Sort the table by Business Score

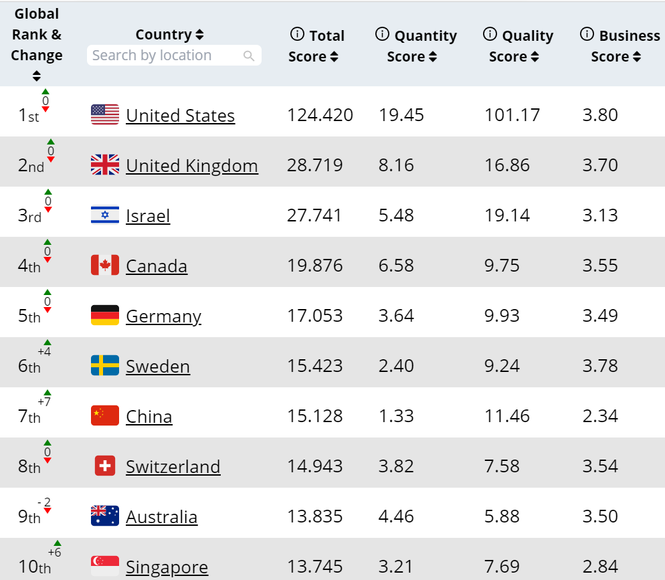[x=637, y=57]
